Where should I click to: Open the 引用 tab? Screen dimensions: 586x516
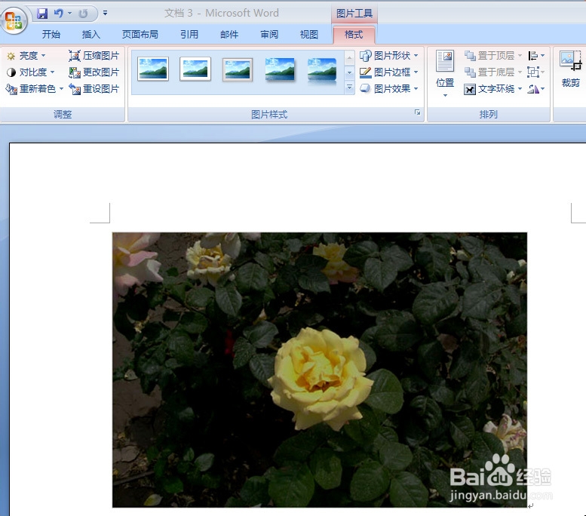tap(189, 35)
